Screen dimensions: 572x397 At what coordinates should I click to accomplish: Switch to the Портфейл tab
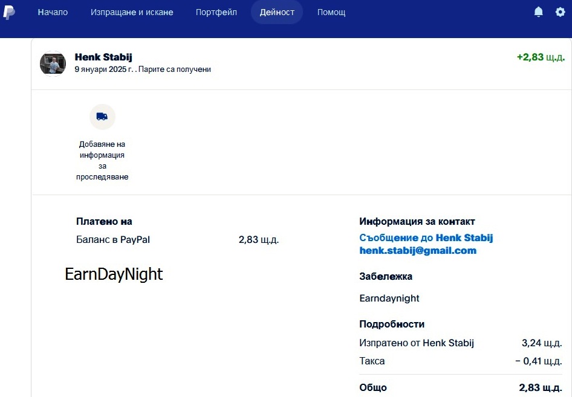tap(216, 12)
